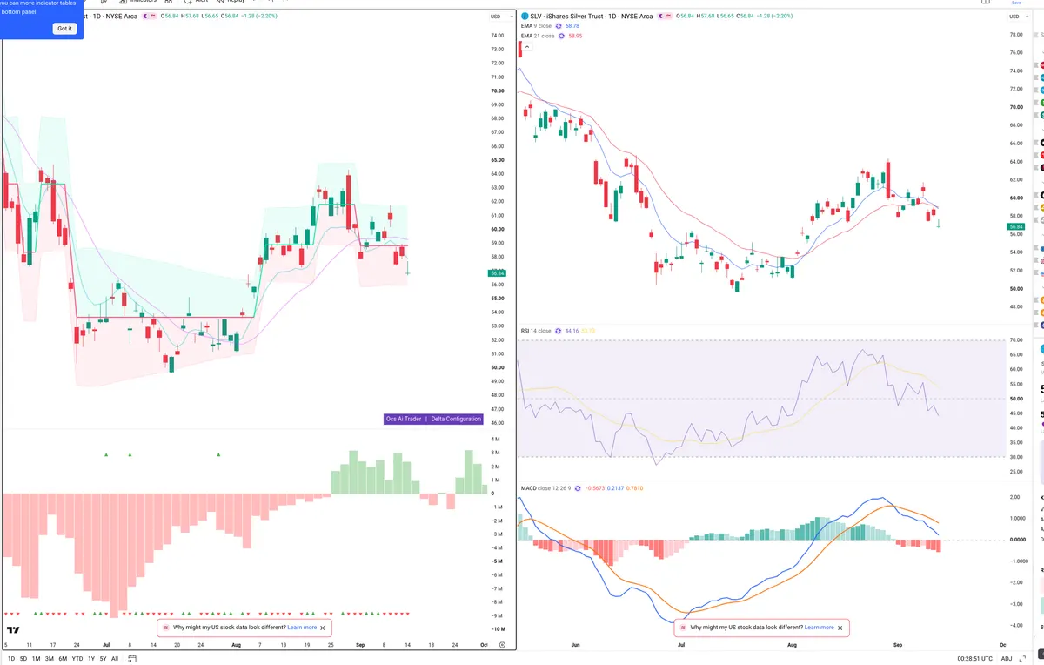Open Learn more link in left chart notice
1044x665 pixels.
pyautogui.click(x=302, y=627)
